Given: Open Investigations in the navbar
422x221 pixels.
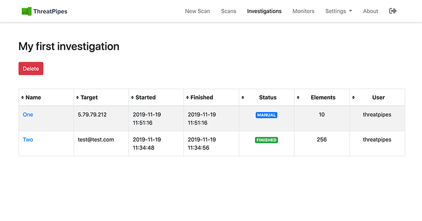Looking at the screenshot, I should tap(264, 11).
